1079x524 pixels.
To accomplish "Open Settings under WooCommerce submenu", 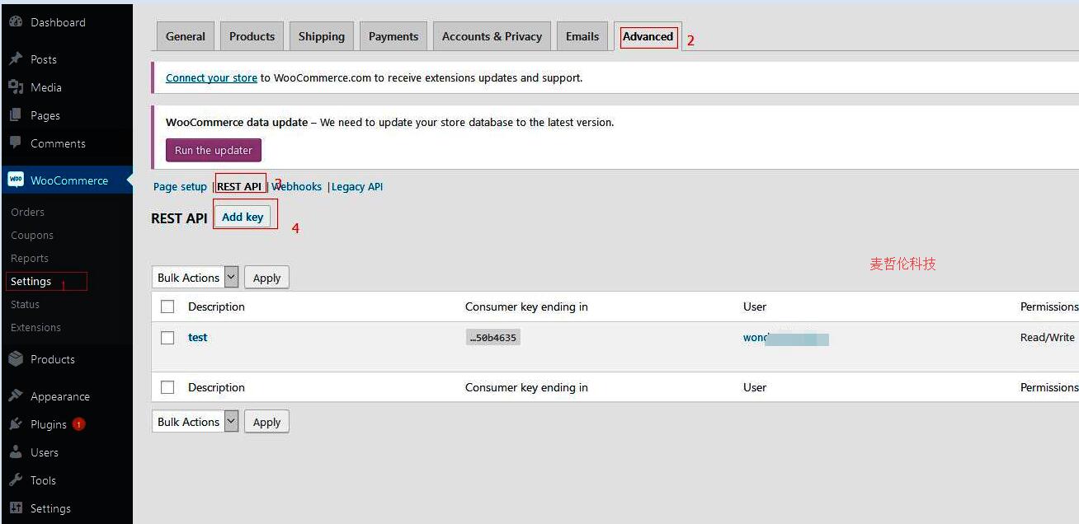I will coord(31,281).
